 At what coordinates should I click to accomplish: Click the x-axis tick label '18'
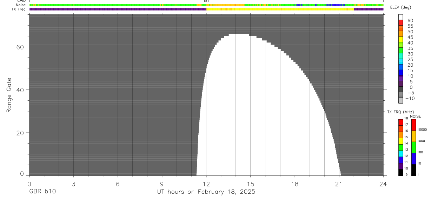click(295, 184)
